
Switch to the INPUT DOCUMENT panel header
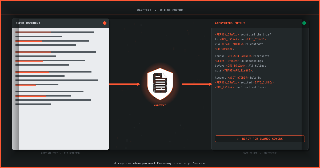pyautogui.click(x=28, y=23)
